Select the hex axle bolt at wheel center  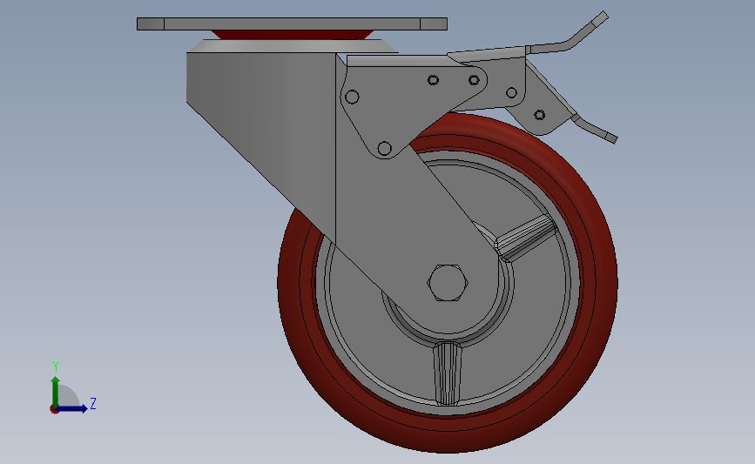coord(448,283)
